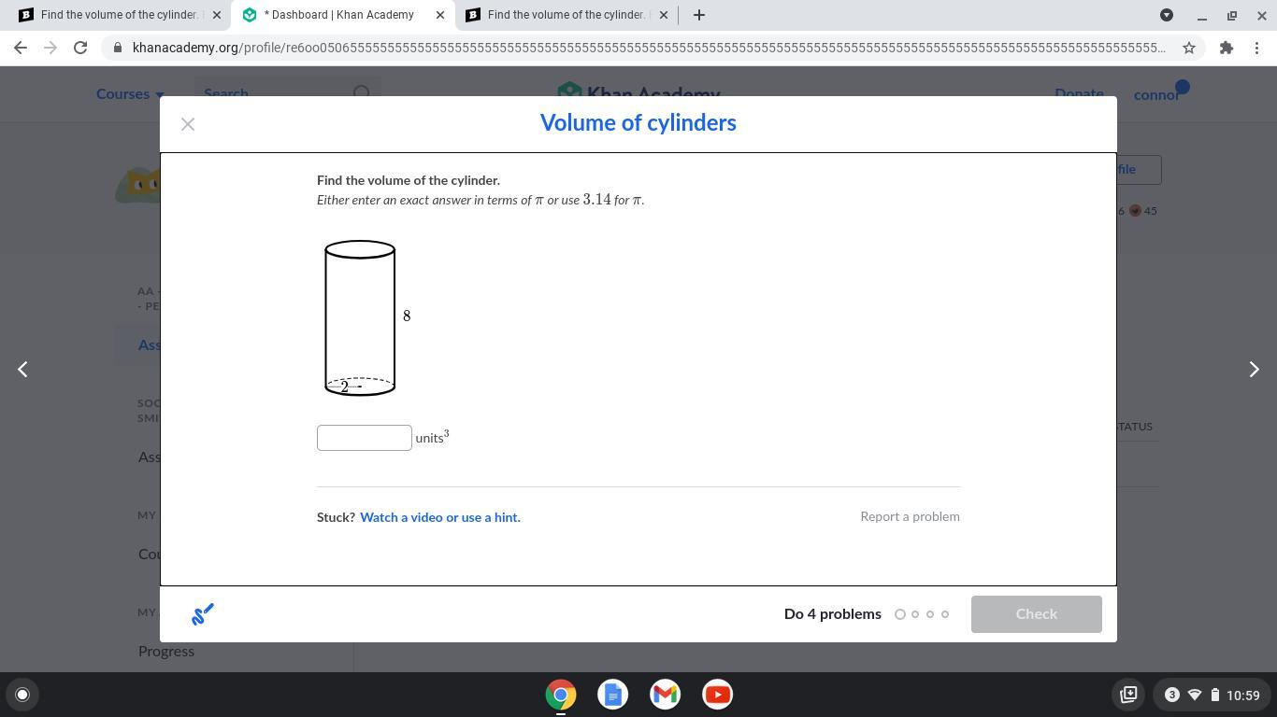The width and height of the screenshot is (1277, 717).
Task: Open the Wi-Fi status icon
Action: pos(1194,695)
